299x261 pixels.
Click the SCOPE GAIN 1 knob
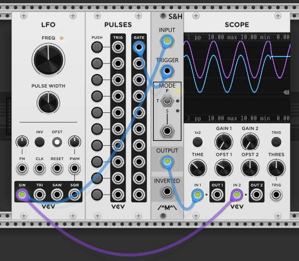[x=224, y=142]
